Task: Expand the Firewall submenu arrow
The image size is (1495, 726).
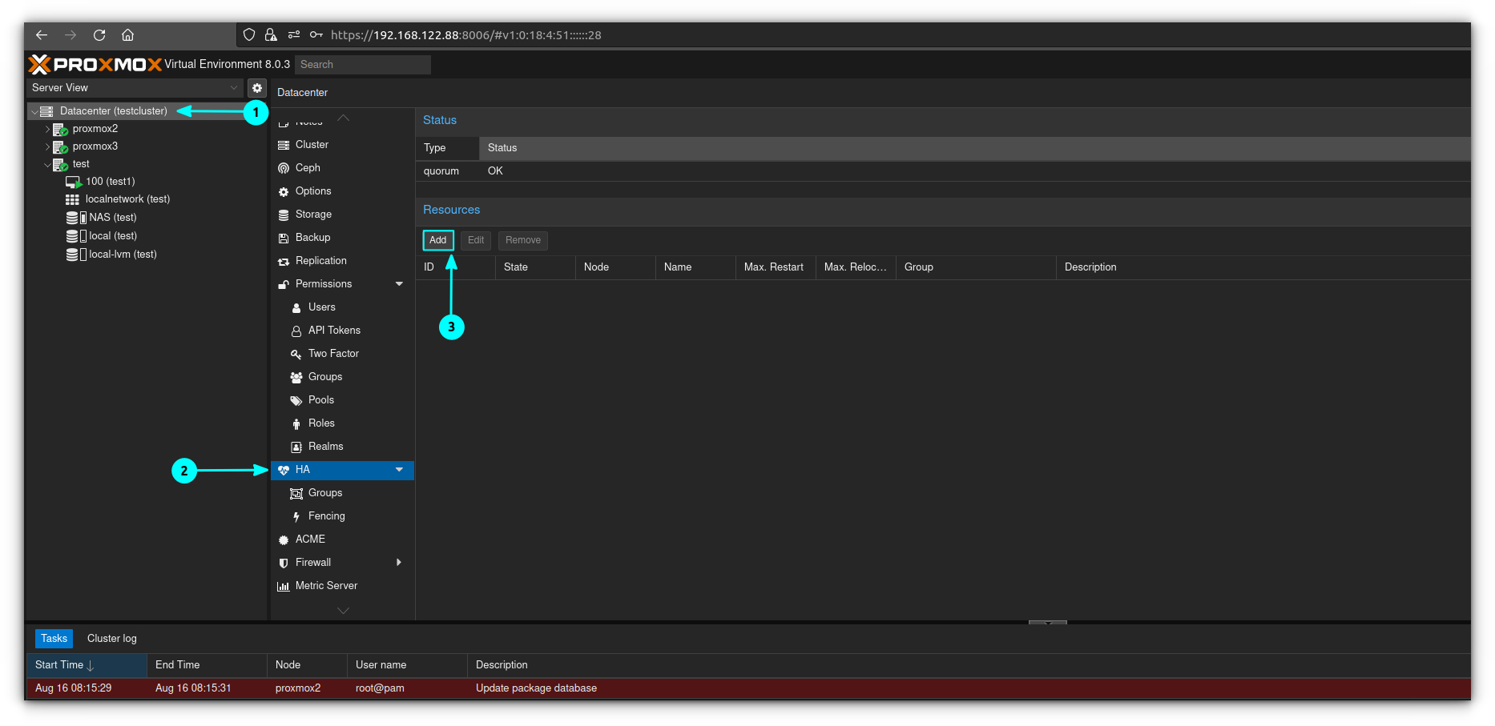Action: pyautogui.click(x=399, y=563)
